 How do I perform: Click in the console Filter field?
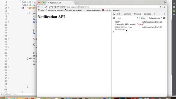point(144,18)
